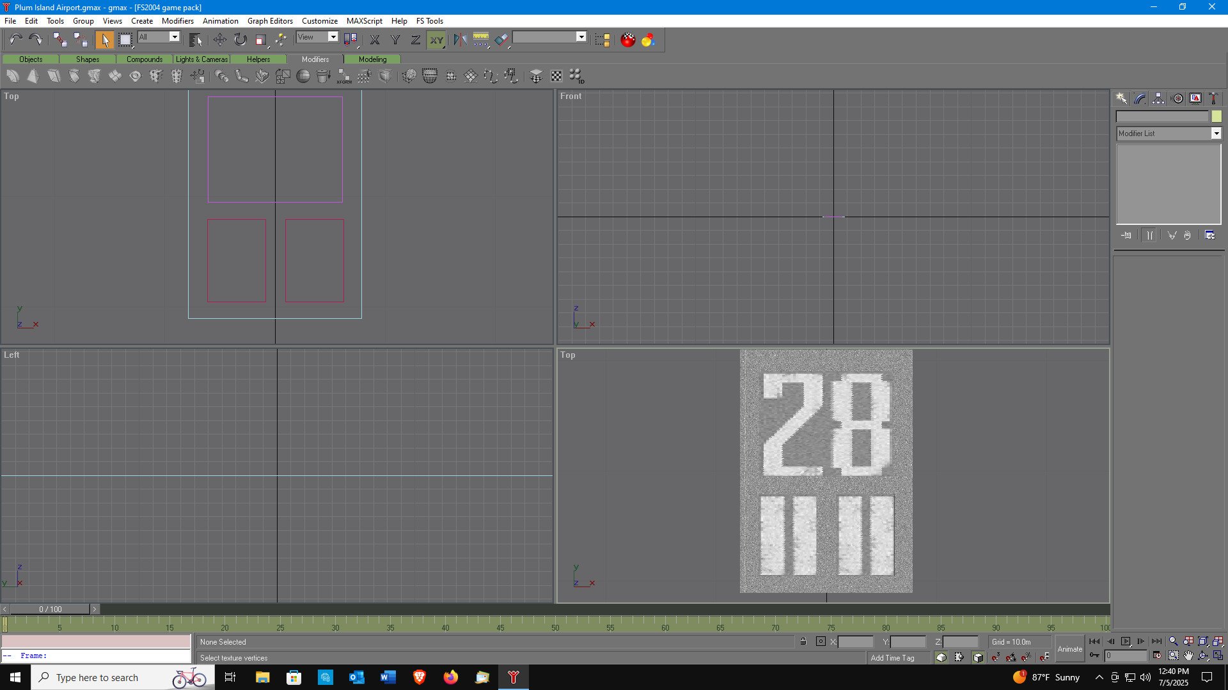Open the Hierarchy command panel tab
This screenshot has width=1228, height=690.
(x=1158, y=98)
